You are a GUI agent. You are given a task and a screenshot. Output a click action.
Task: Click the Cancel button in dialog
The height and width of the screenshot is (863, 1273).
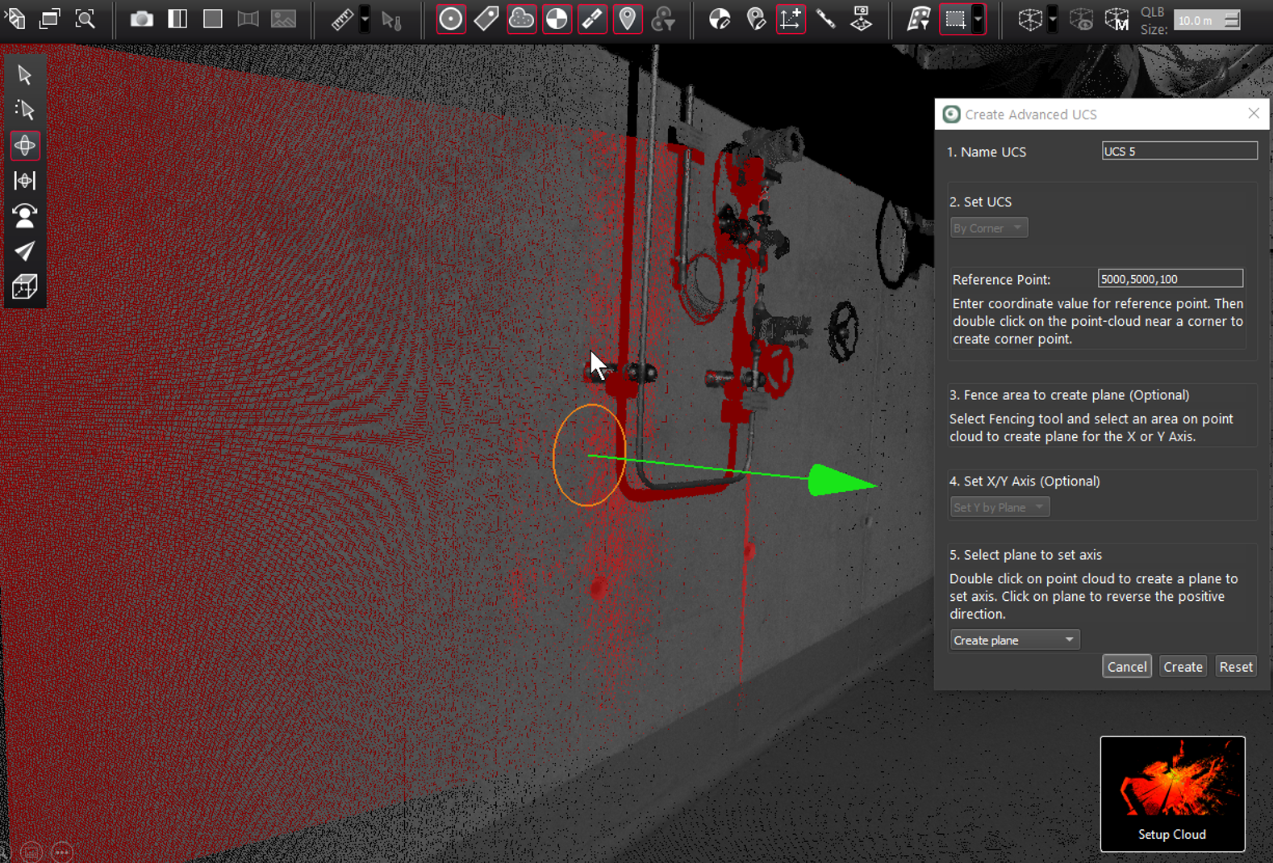[1126, 667]
